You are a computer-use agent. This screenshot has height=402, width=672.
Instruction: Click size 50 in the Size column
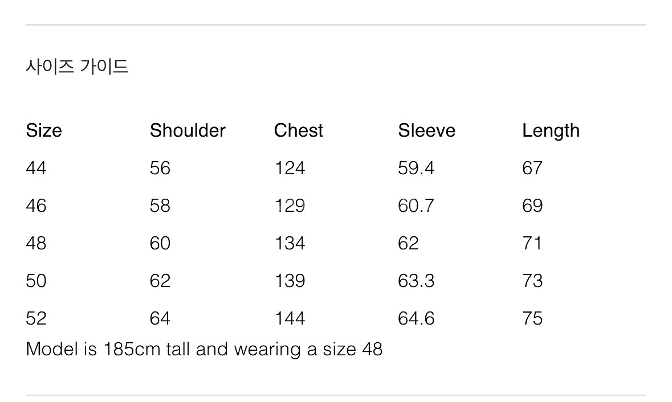pyautogui.click(x=36, y=281)
